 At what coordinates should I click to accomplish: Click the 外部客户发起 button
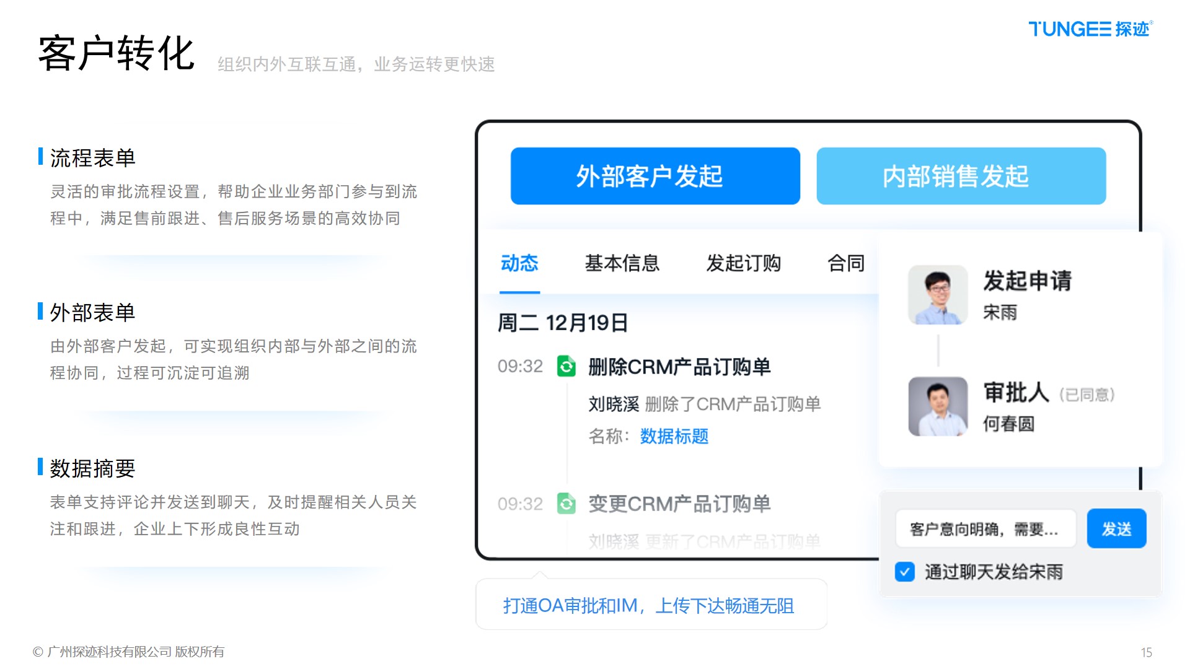point(655,176)
